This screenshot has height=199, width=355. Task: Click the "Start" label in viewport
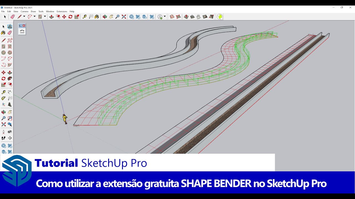76,125
